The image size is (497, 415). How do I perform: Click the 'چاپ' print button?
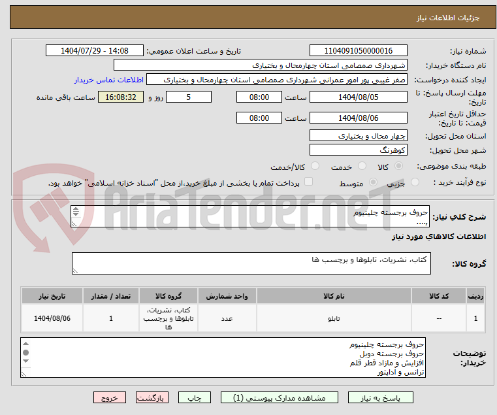click(x=195, y=397)
